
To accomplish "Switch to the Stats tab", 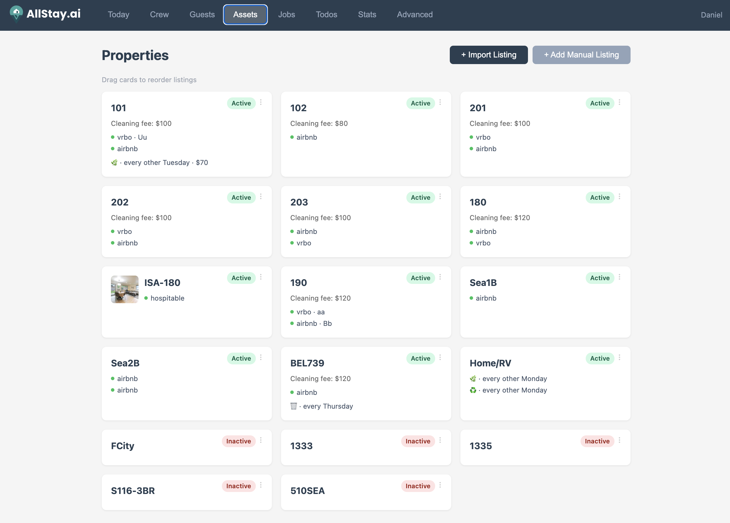I will (x=367, y=14).
